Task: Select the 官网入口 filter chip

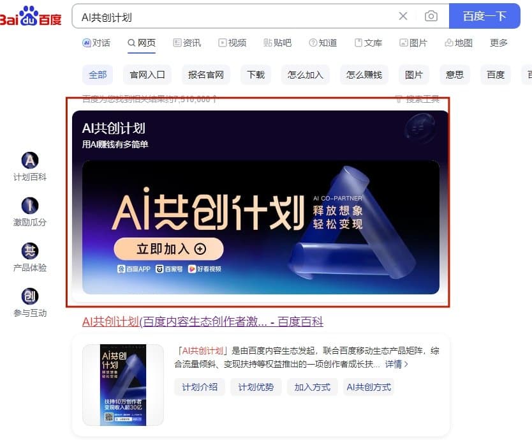Action: pos(147,75)
